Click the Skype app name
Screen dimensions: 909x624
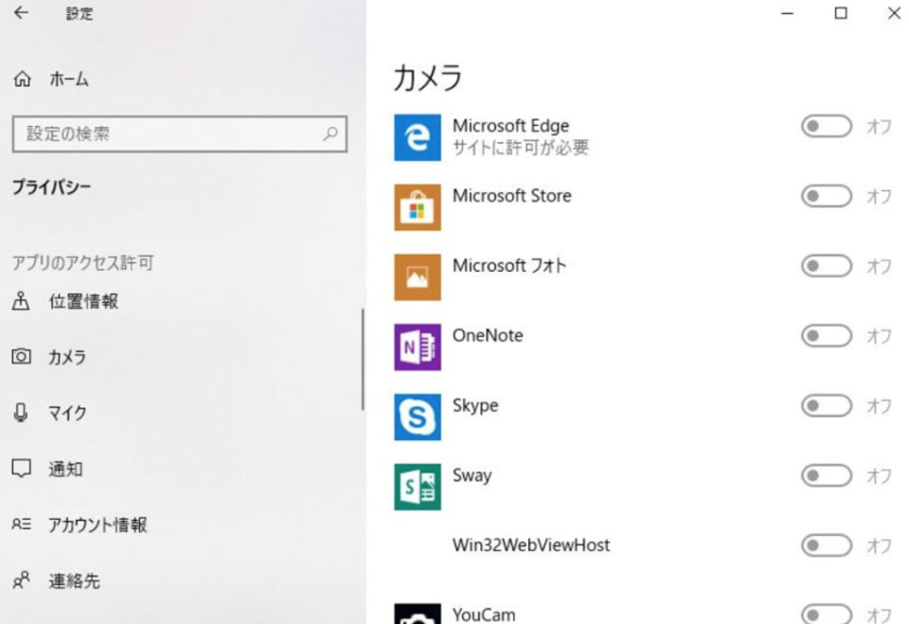[x=475, y=406]
